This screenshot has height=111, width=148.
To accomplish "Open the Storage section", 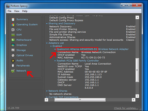I will click(21, 50).
